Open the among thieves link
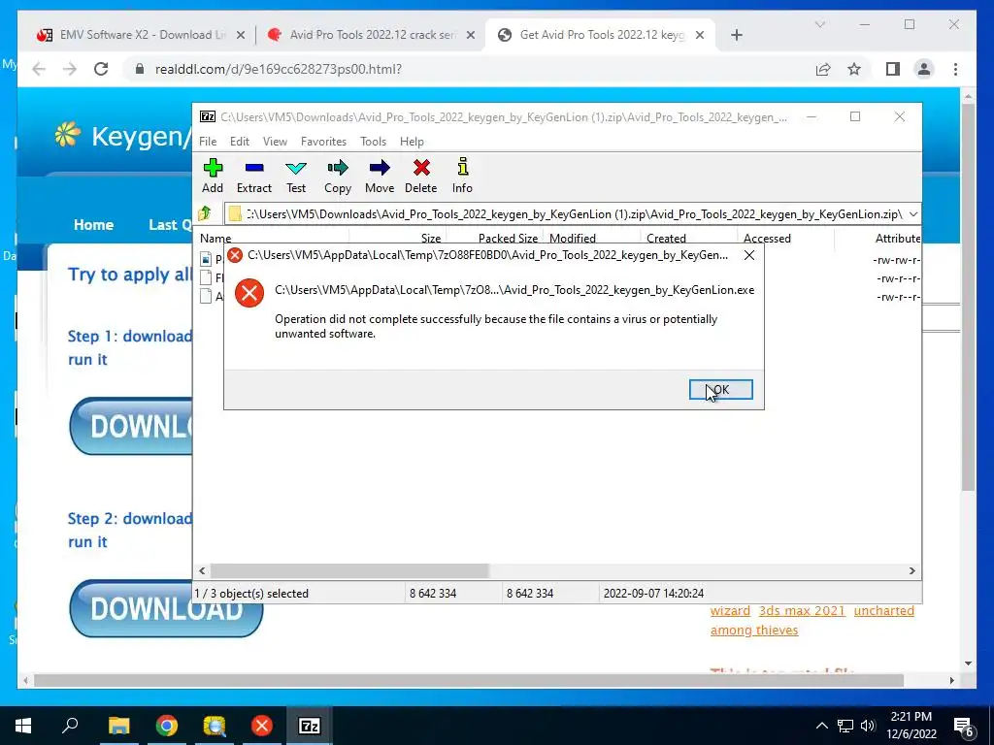The height and width of the screenshot is (745, 994). click(x=753, y=631)
